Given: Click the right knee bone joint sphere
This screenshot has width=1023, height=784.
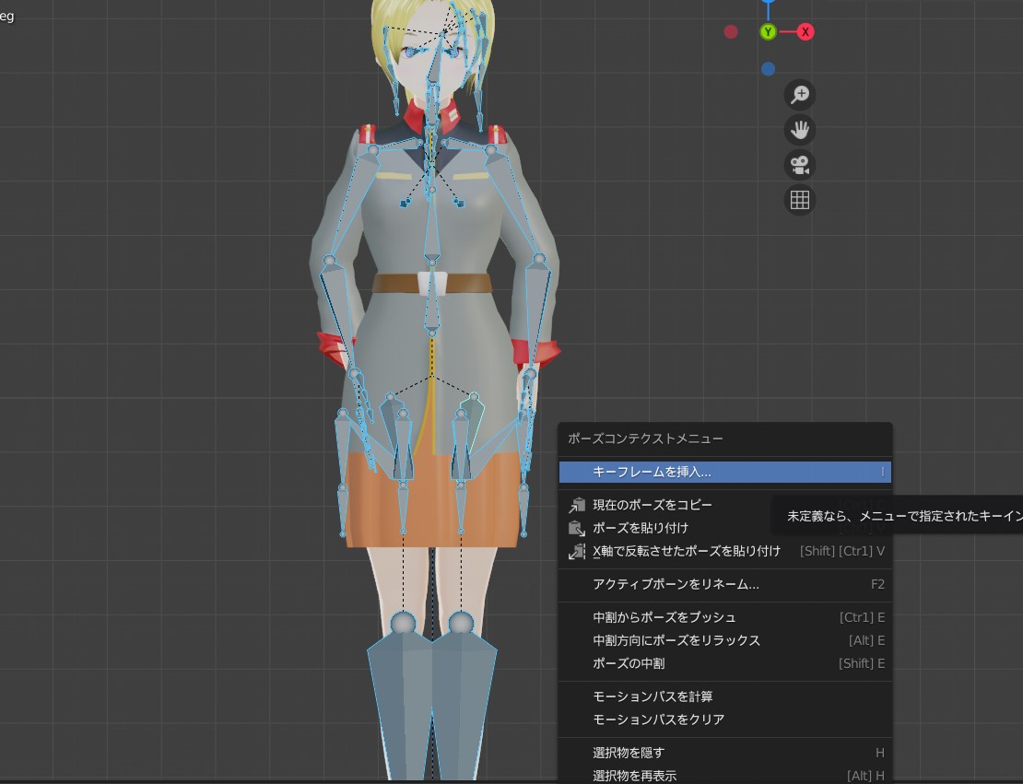Looking at the screenshot, I should click(461, 623).
